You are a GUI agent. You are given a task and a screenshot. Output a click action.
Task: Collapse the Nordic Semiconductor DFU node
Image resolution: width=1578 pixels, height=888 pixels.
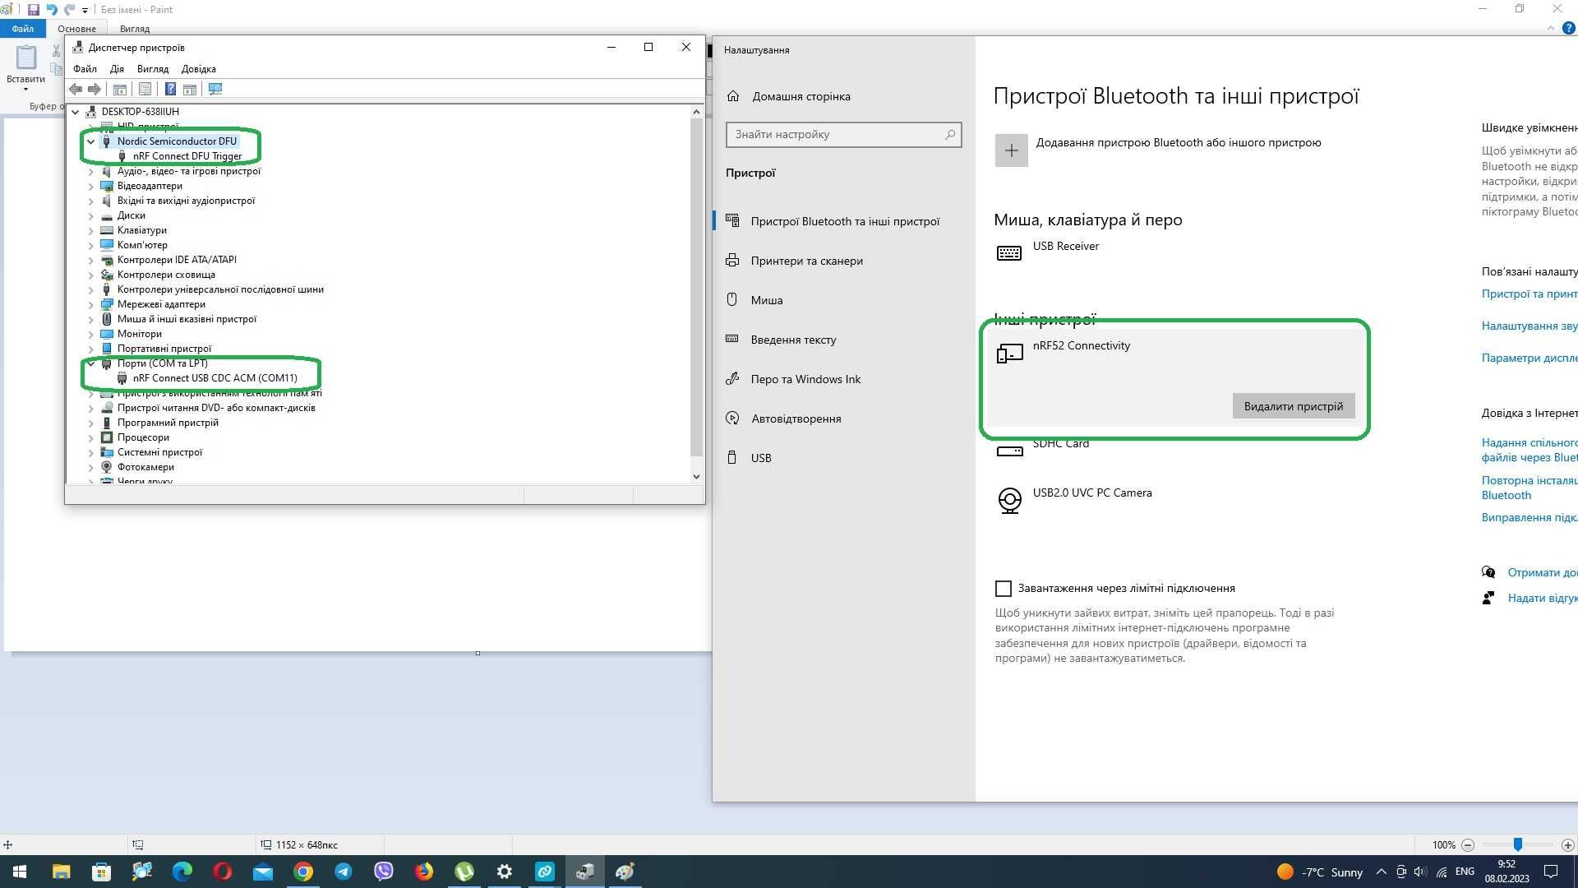pos(90,141)
